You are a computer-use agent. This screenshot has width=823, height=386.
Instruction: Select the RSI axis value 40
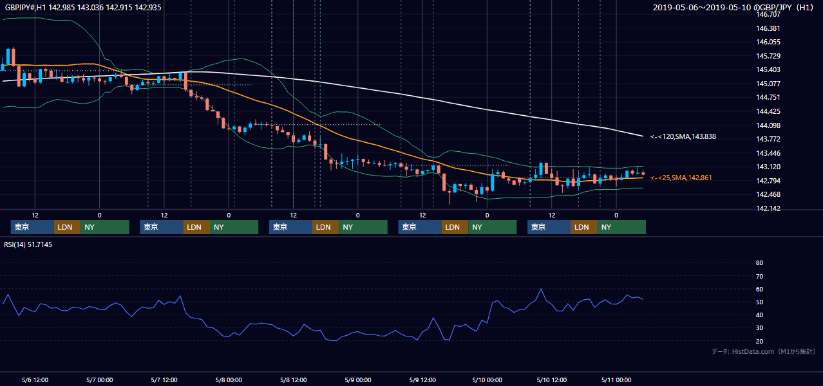759,315
